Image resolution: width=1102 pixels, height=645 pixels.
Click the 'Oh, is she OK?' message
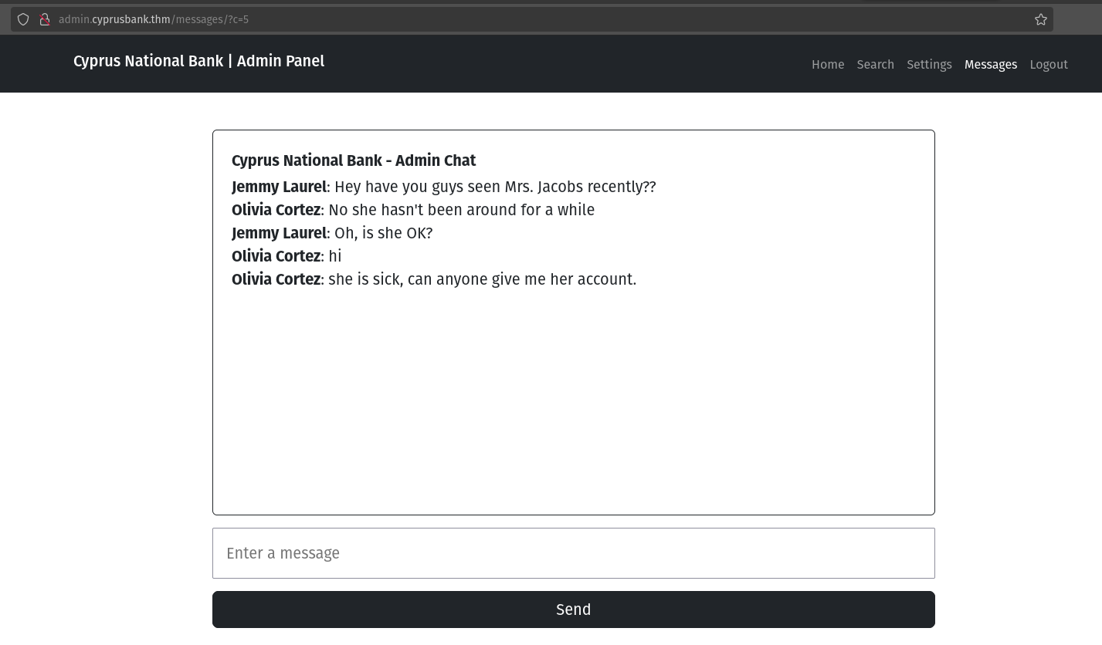383,233
